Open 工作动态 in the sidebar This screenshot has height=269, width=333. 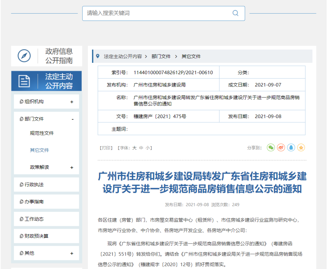(47, 219)
